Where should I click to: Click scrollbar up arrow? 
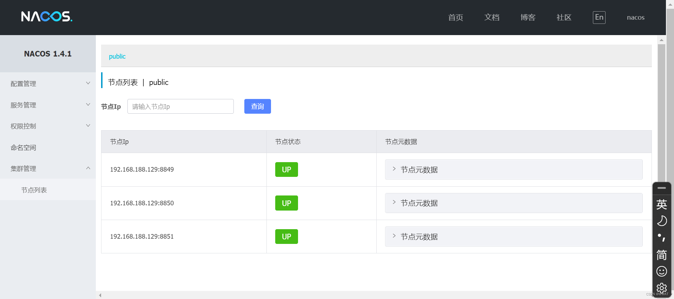[x=661, y=40]
